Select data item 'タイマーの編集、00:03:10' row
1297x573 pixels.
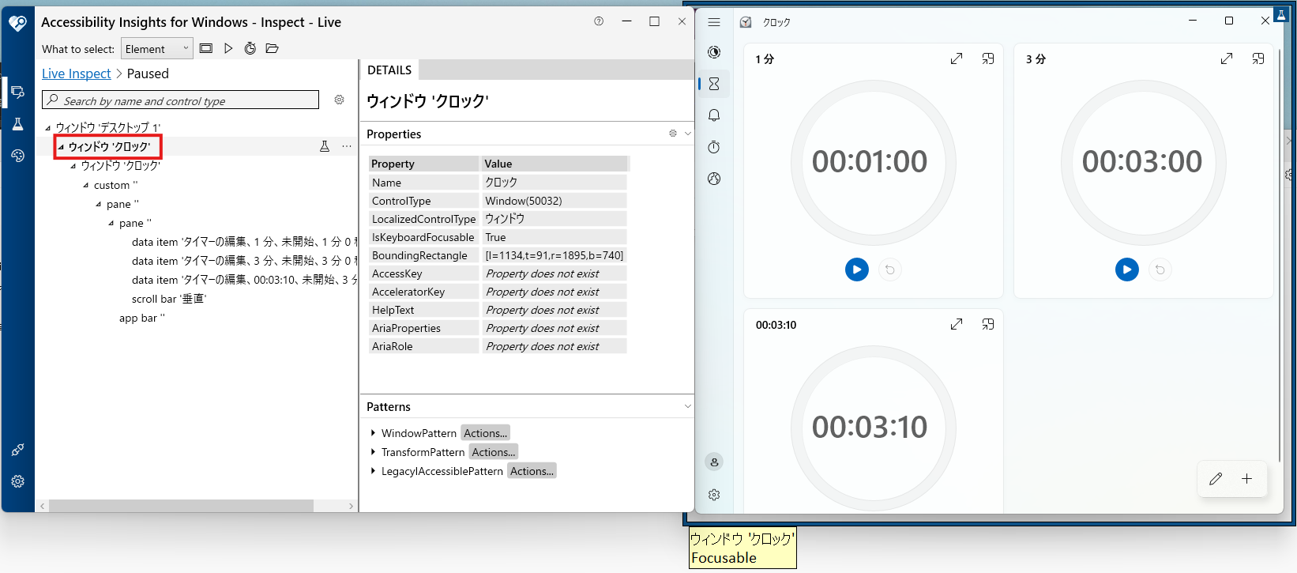[244, 280]
